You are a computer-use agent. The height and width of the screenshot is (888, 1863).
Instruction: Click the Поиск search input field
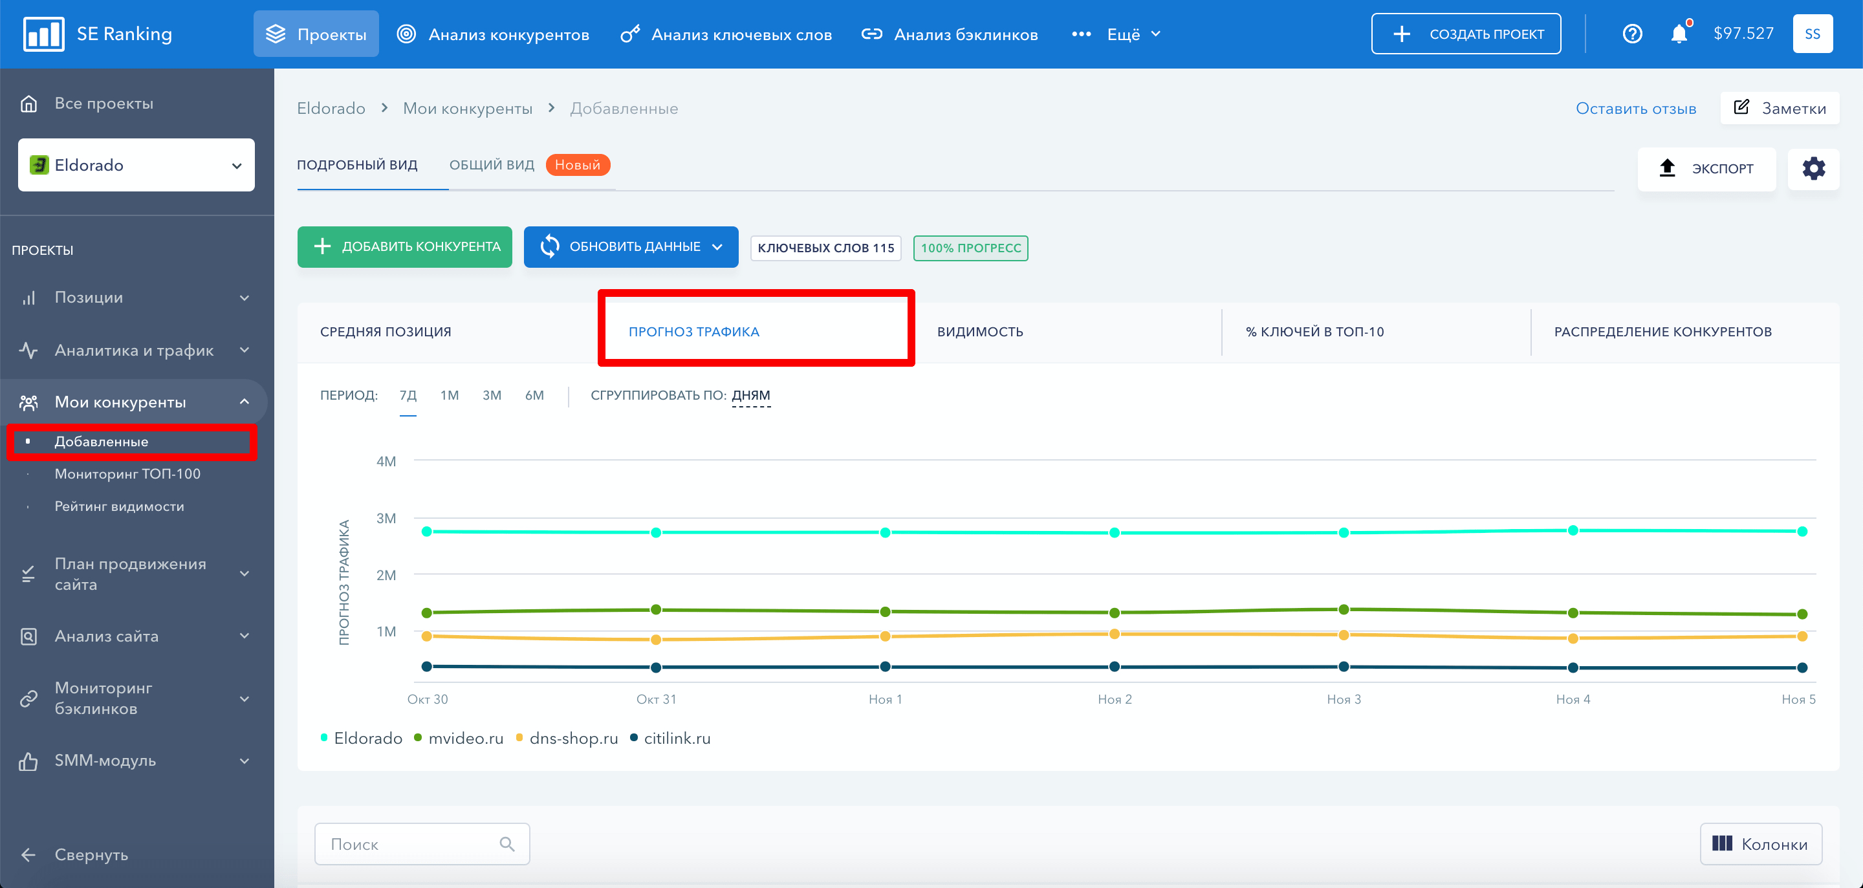(x=422, y=844)
